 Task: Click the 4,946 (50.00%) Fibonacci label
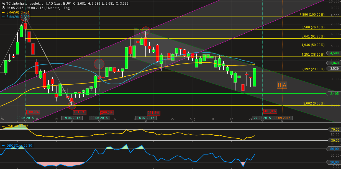pyautogui.click(x=313, y=45)
